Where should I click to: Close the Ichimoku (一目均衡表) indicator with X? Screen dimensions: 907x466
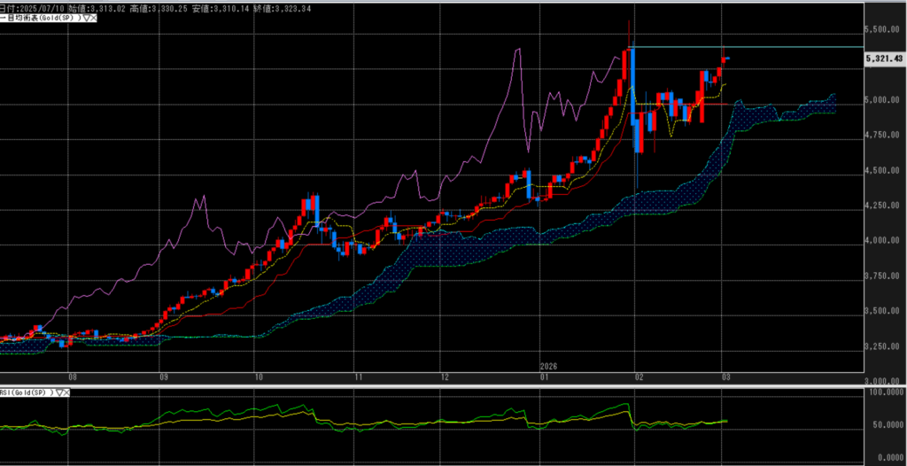click(93, 18)
